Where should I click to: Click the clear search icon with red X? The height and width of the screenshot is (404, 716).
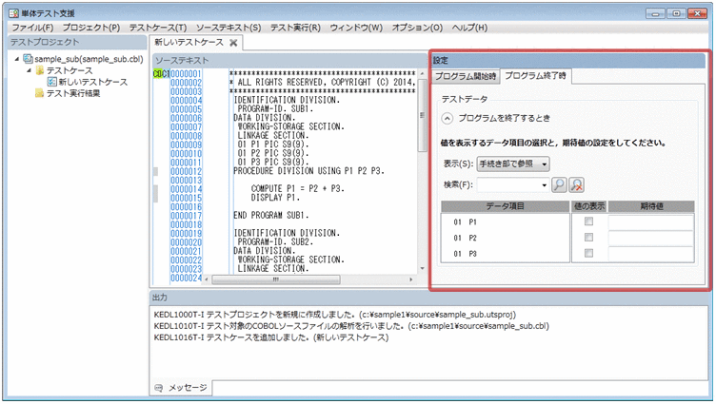[577, 184]
